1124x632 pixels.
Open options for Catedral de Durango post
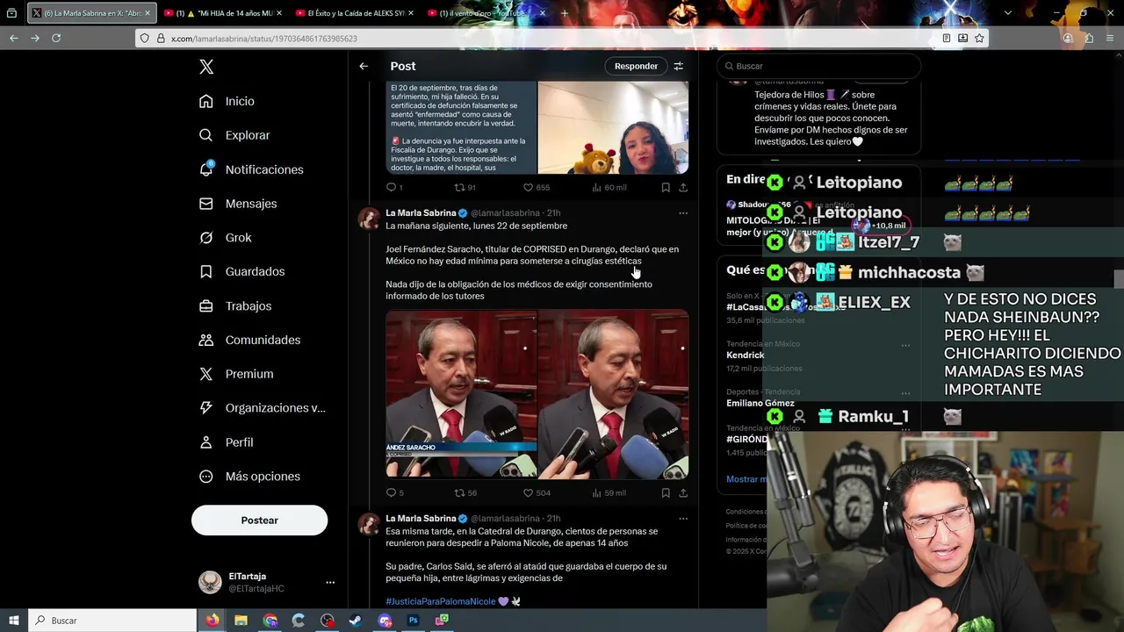(683, 519)
